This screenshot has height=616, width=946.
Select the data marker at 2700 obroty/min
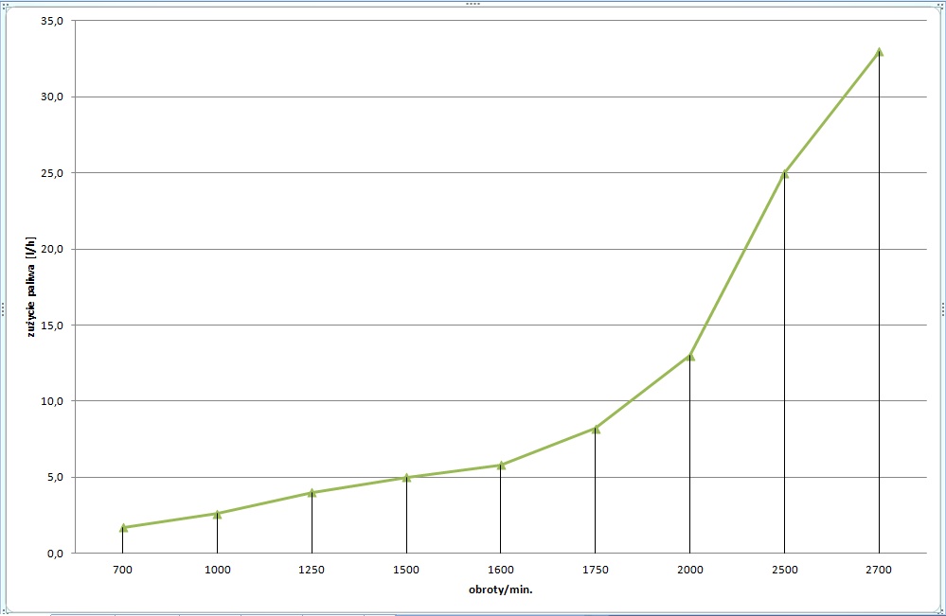(x=879, y=52)
